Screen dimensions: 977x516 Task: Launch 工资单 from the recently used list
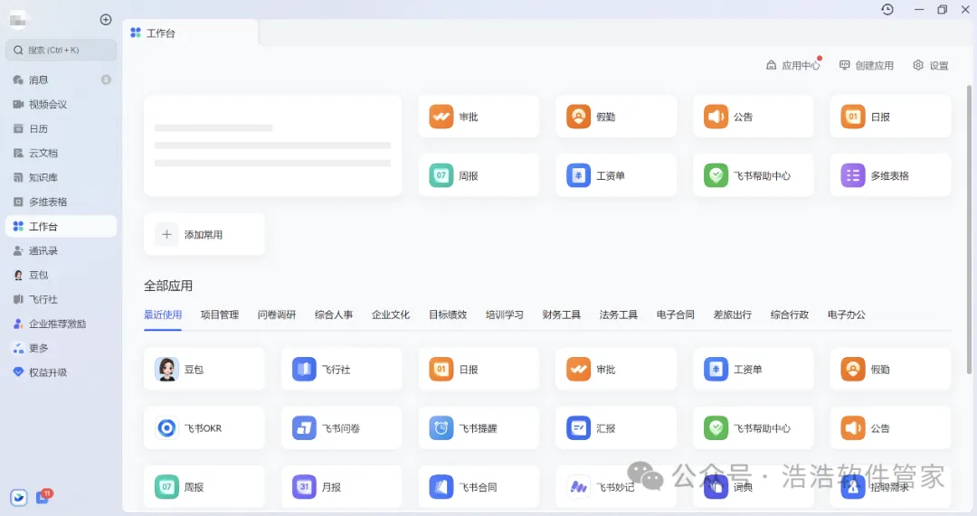tap(753, 369)
